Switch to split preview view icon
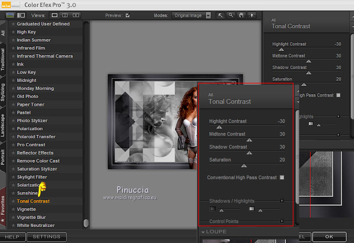 point(65,16)
